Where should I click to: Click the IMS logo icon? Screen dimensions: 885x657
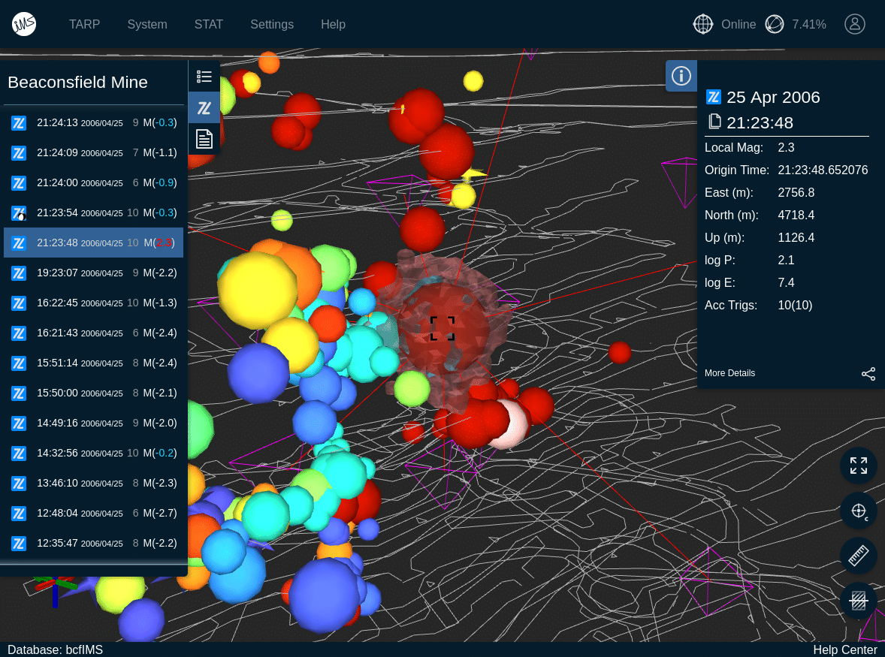tap(24, 24)
